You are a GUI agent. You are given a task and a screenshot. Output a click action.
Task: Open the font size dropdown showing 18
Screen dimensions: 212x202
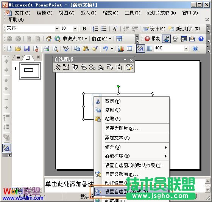75,28
